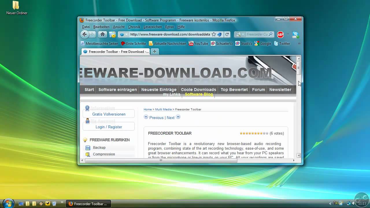Viewport: 370px width, 208px height.
Task: Expand the bookmarks toolbar overflow chevron
Action: click(x=299, y=44)
